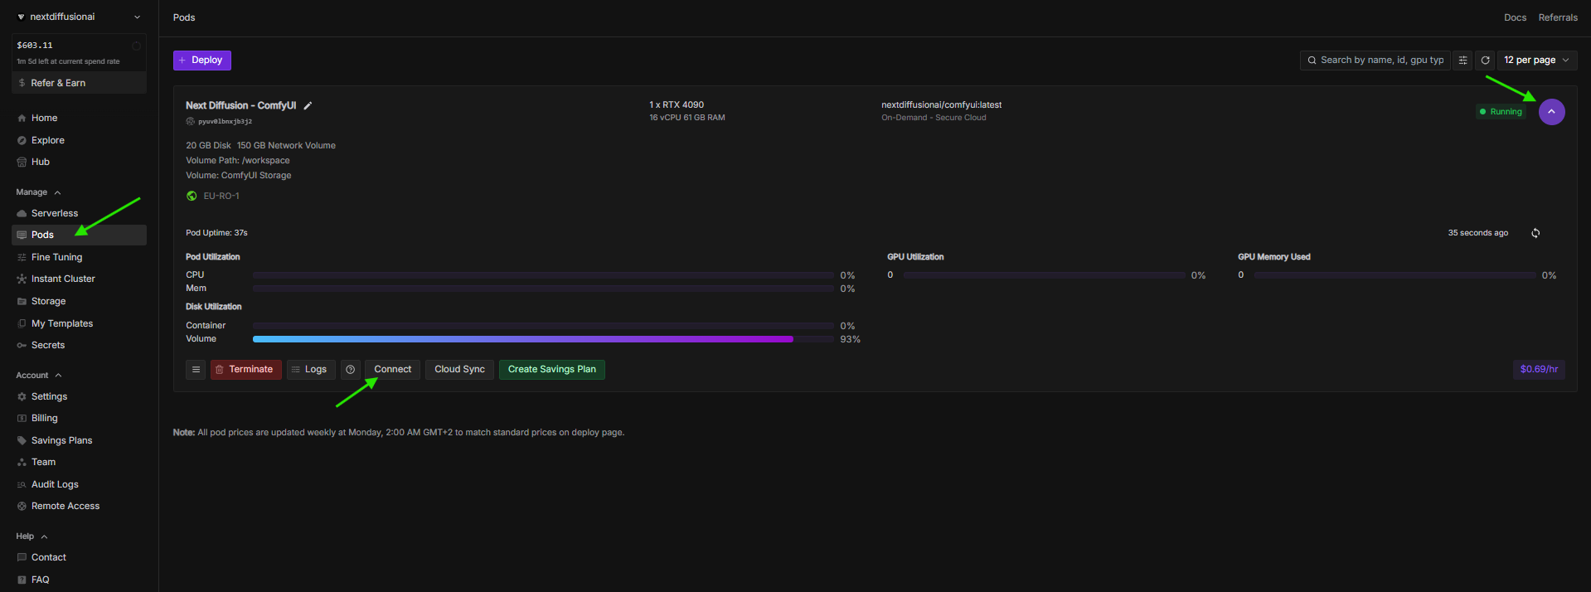Open the Contact page
This screenshot has width=1591, height=592.
point(79,558)
